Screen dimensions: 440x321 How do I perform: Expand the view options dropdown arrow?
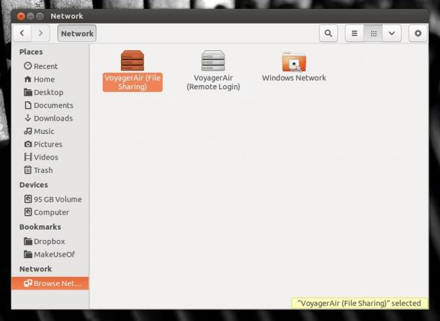(392, 33)
